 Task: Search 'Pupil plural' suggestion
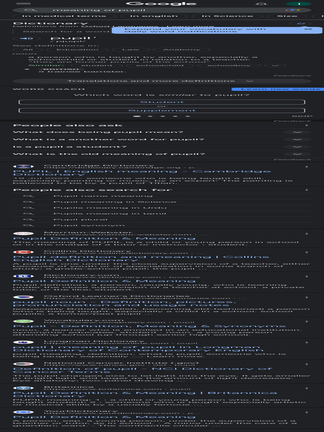point(162,219)
